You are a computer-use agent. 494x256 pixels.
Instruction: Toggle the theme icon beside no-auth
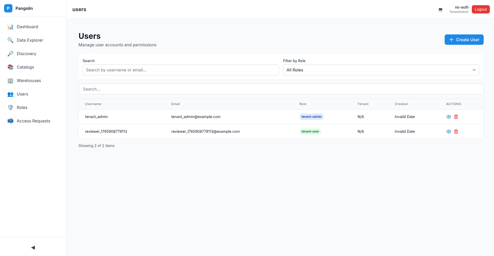tap(441, 10)
